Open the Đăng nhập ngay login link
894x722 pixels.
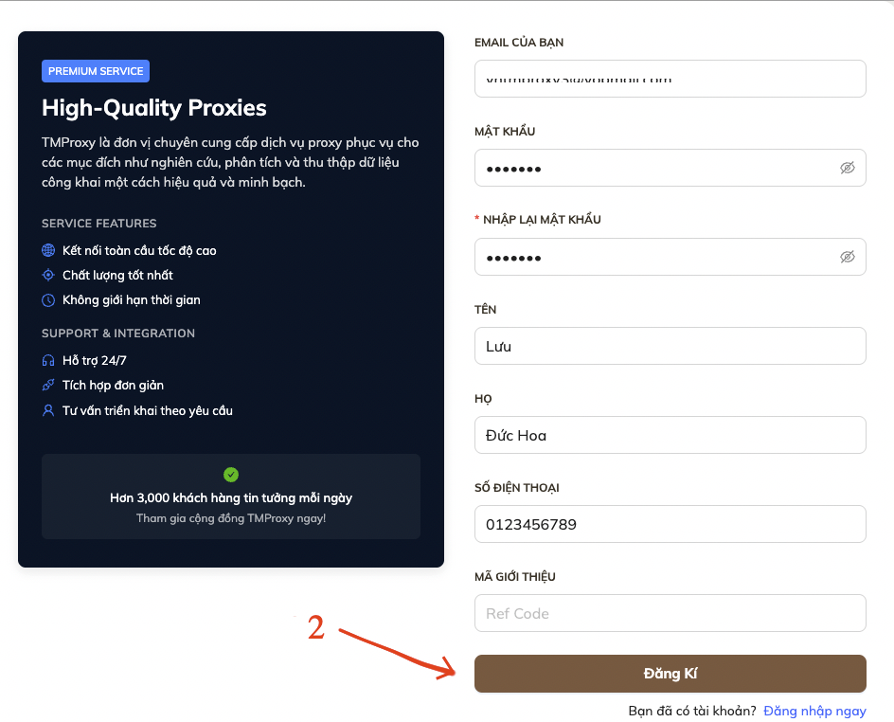814,711
